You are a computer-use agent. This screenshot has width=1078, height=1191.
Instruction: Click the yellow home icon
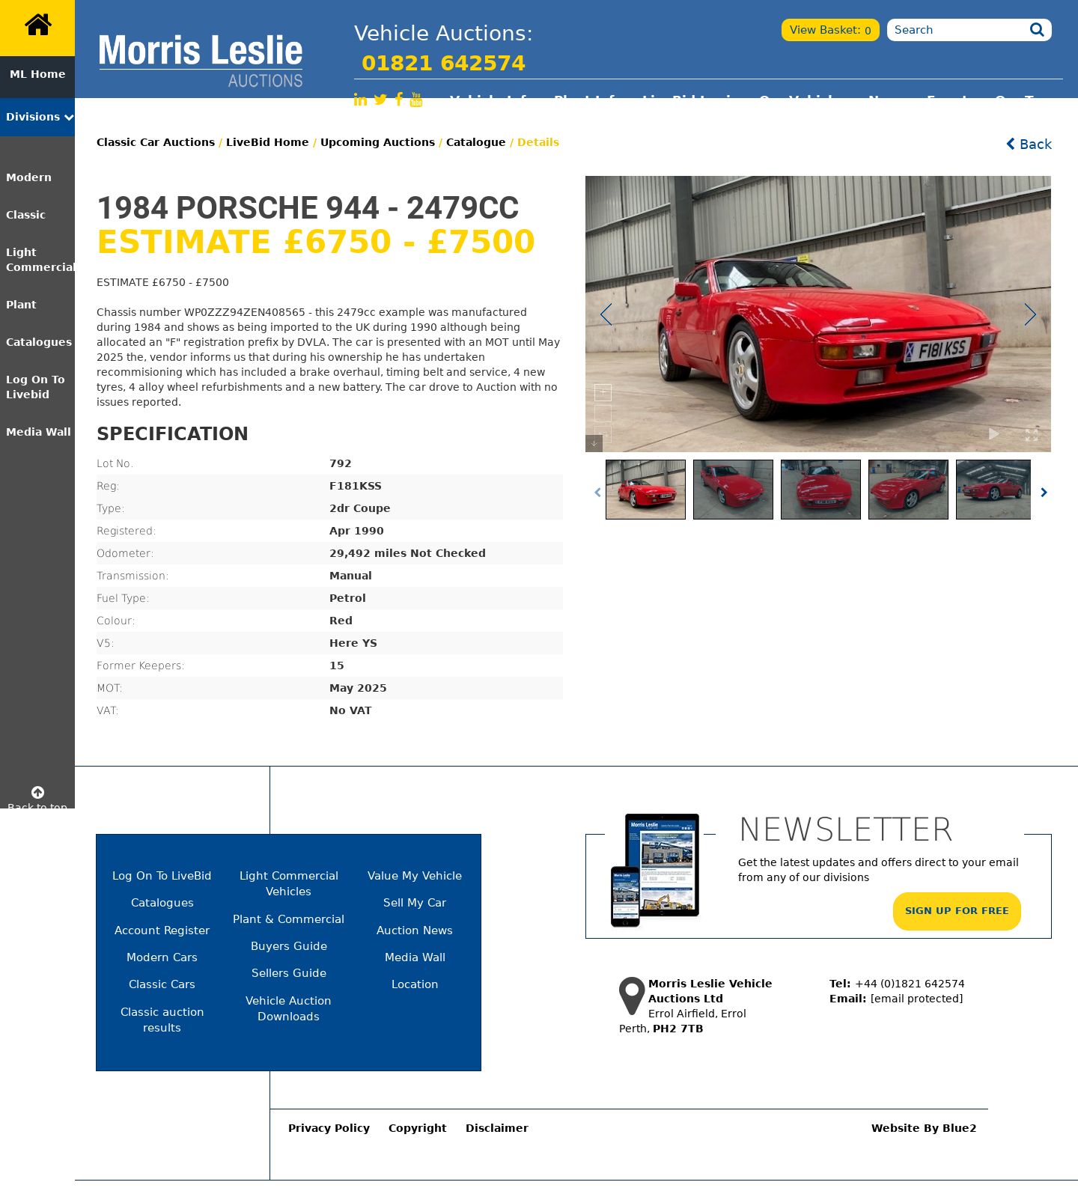37,25
